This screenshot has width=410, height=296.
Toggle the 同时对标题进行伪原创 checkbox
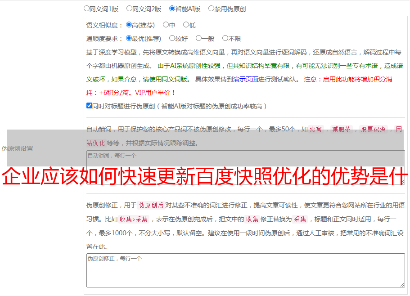coord(89,106)
